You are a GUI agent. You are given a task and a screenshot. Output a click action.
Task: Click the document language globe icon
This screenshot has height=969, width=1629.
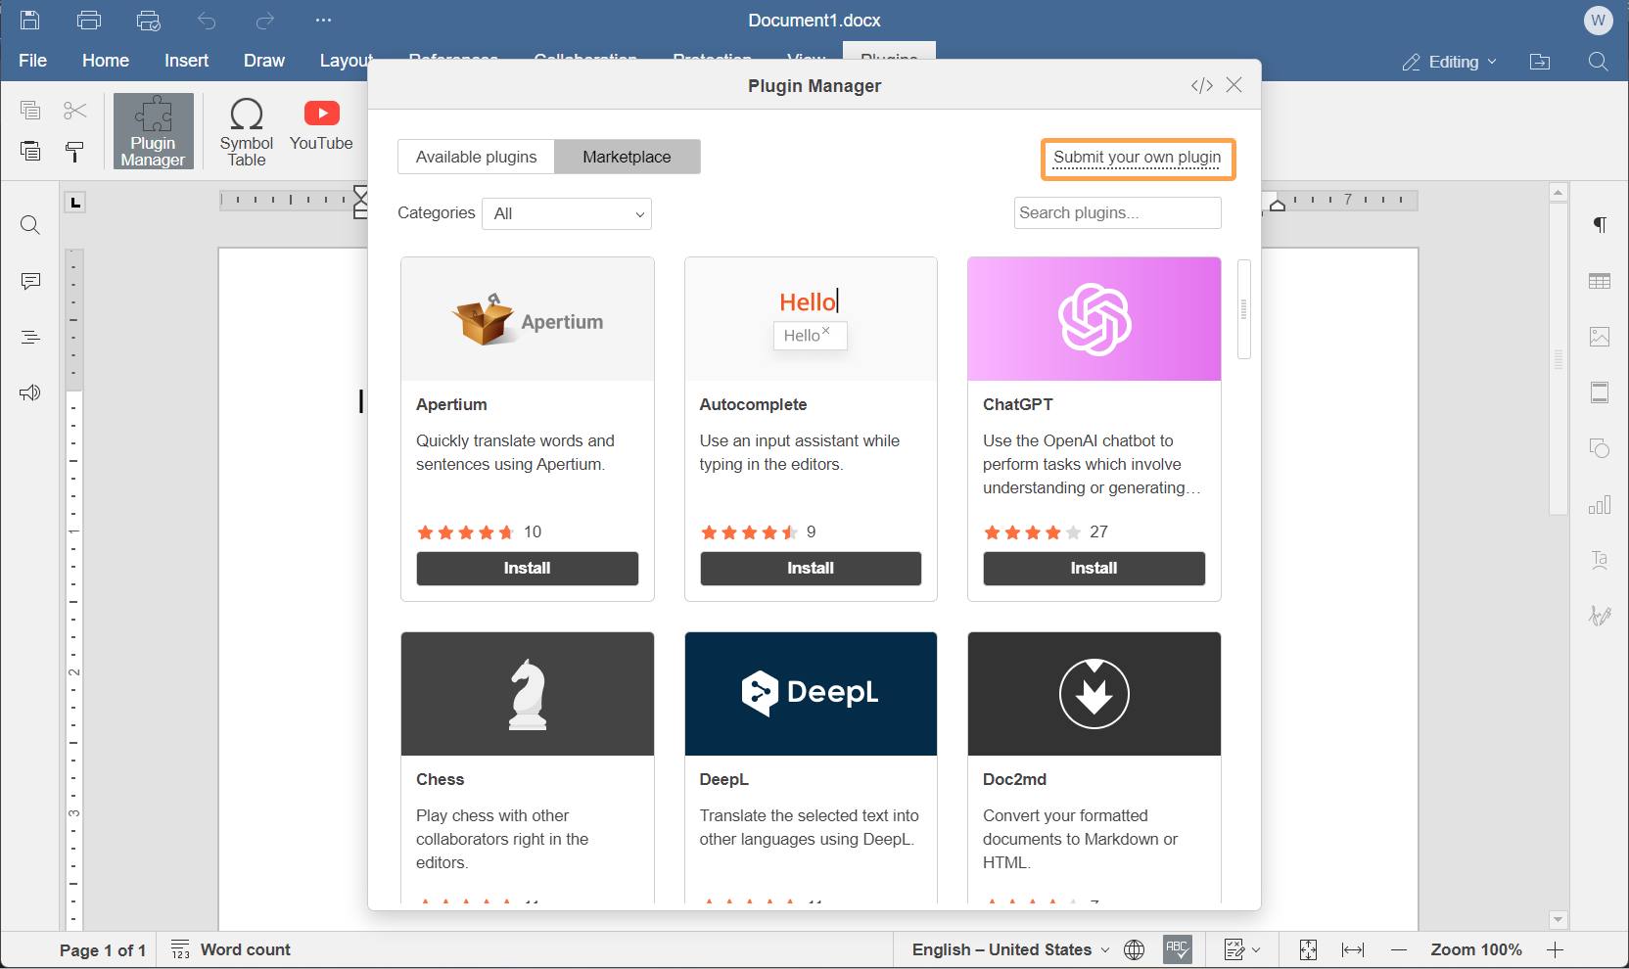[1135, 949]
